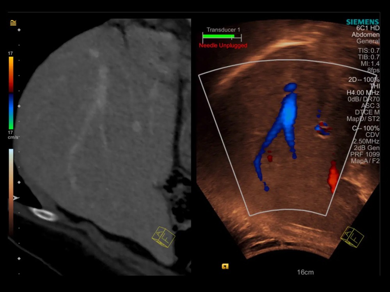Click the focal zone arrow on depth scale
Screen dimensions: 390x292
16,198
